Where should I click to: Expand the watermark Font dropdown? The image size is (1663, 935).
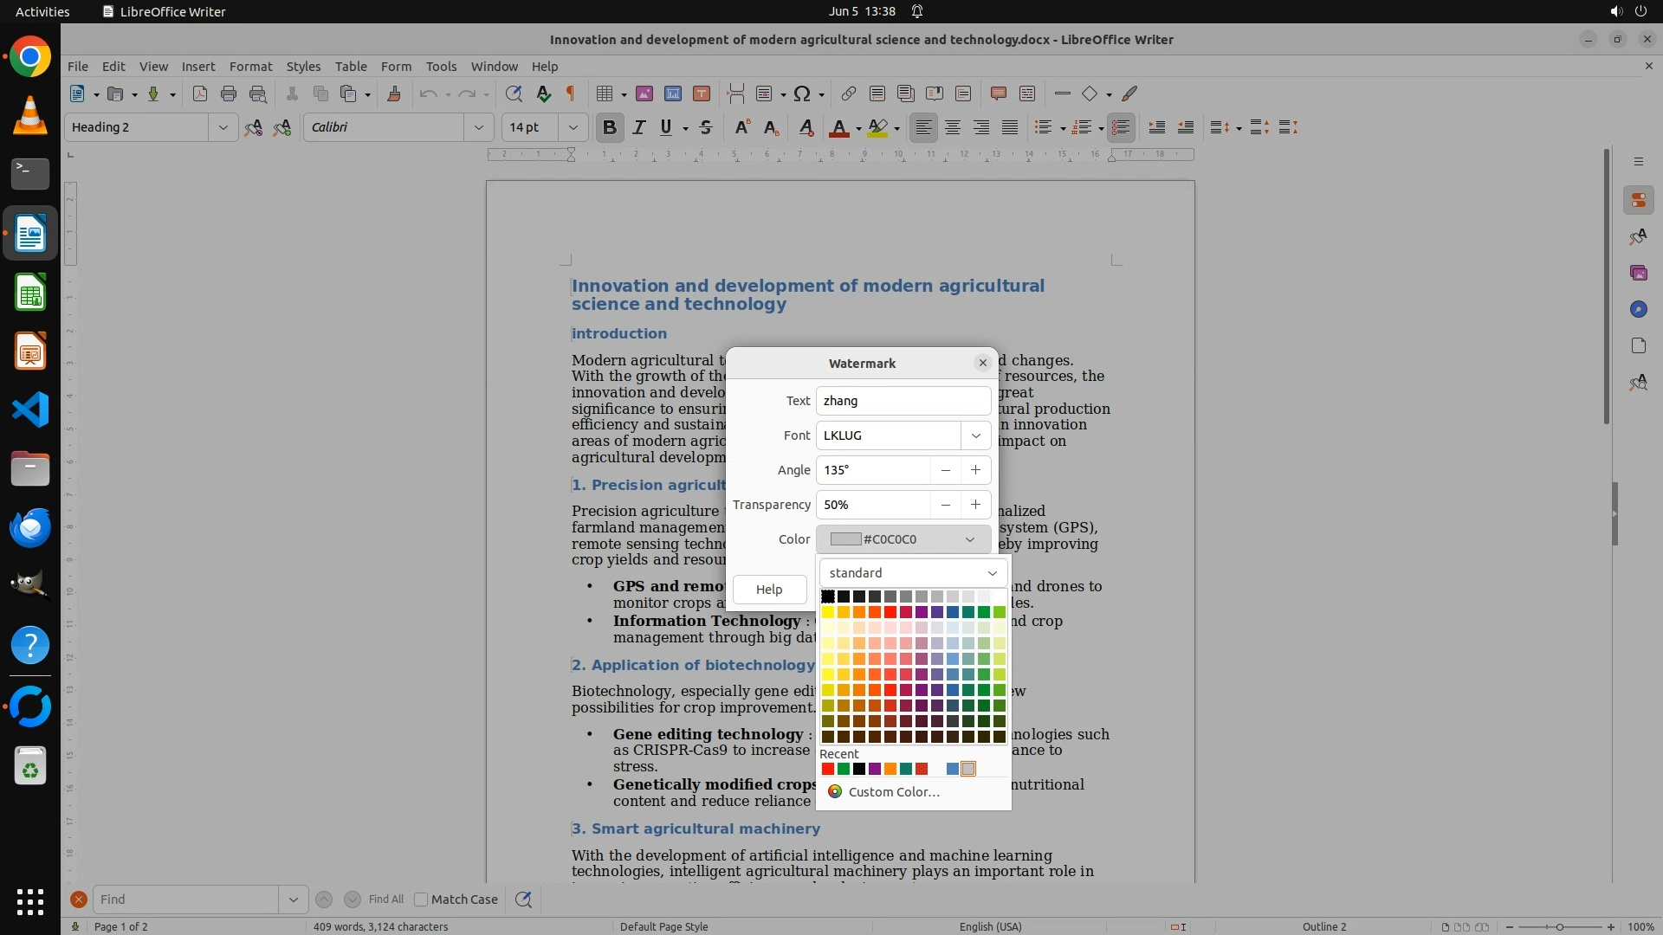point(975,435)
